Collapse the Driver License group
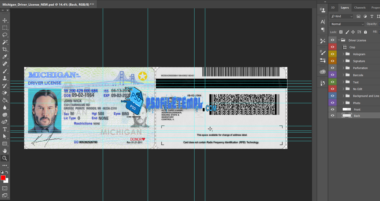Screen dimensions: 380x201 coord(339,40)
